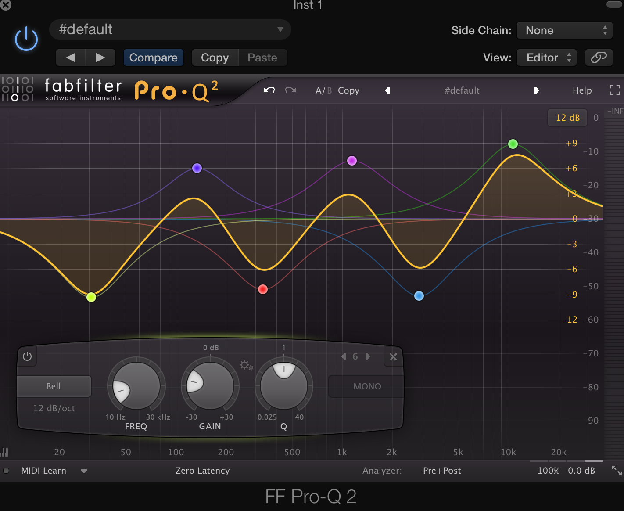This screenshot has height=511, width=624.
Task: Go to next setting with right arrow button
Action: click(x=100, y=58)
